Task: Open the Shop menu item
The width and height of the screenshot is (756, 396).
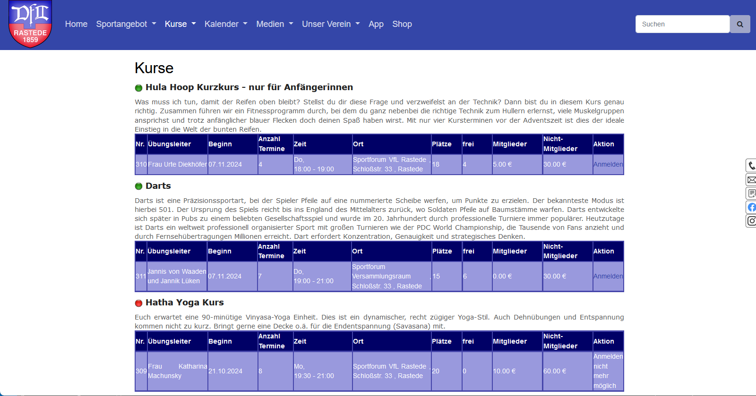Action: (402, 24)
